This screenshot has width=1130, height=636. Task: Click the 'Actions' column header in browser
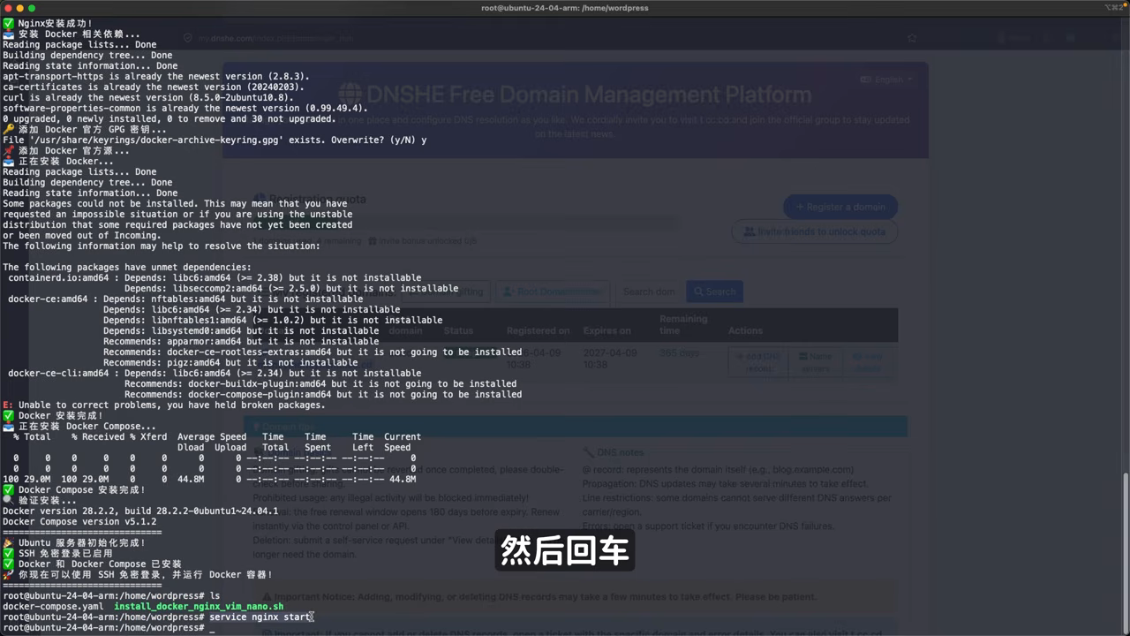coord(745,330)
